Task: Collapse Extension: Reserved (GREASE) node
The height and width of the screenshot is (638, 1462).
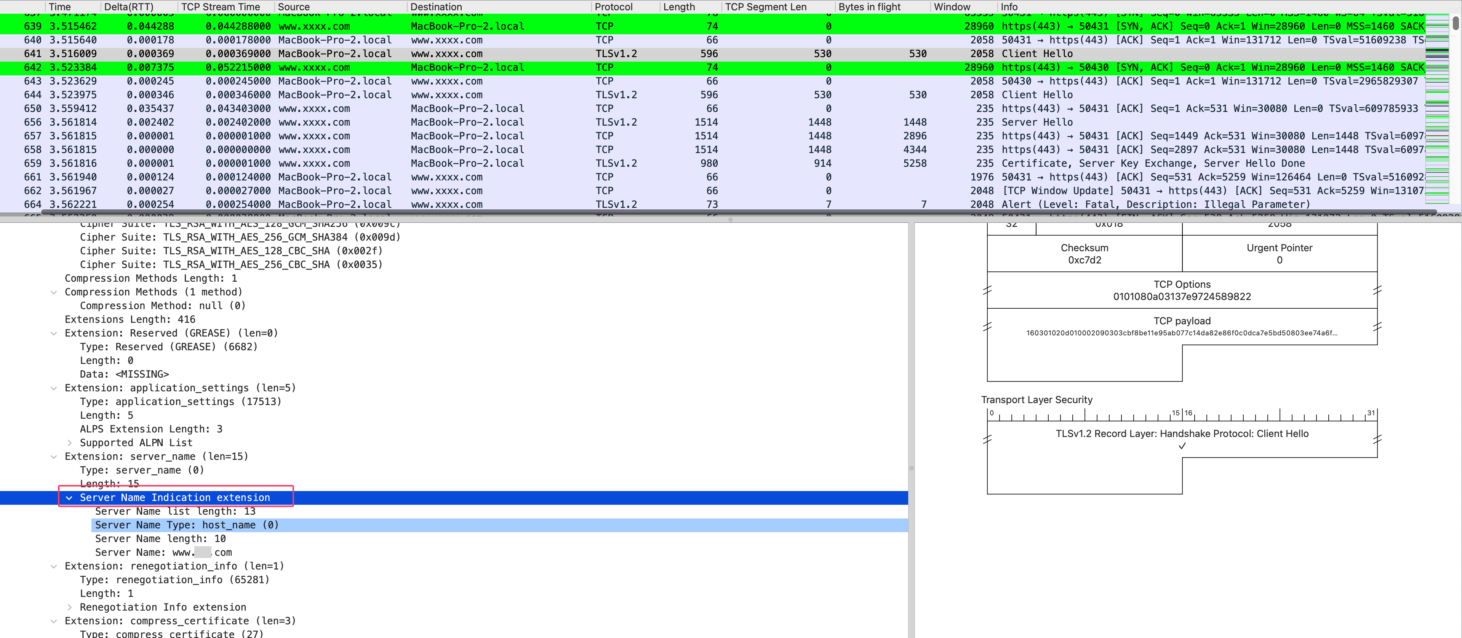Action: point(54,333)
